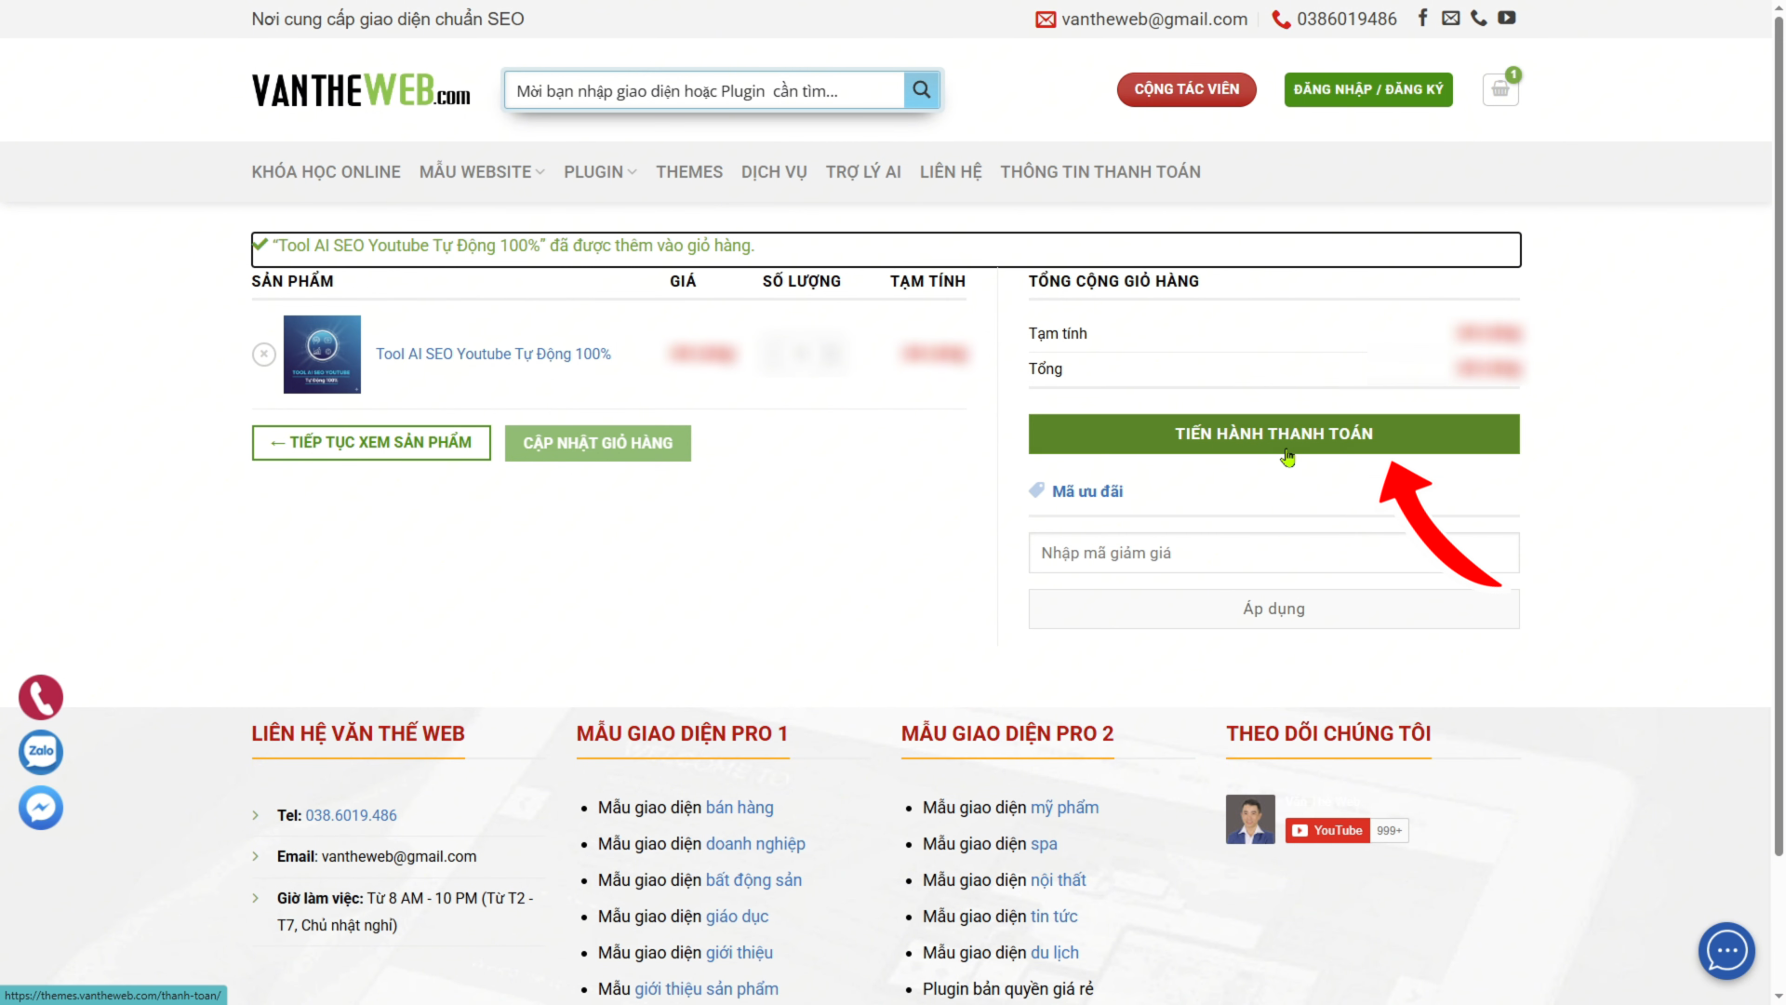Open the KHÓA HỌC ONLINE menu
Viewport: 1786px width, 1005px height.
point(326,172)
